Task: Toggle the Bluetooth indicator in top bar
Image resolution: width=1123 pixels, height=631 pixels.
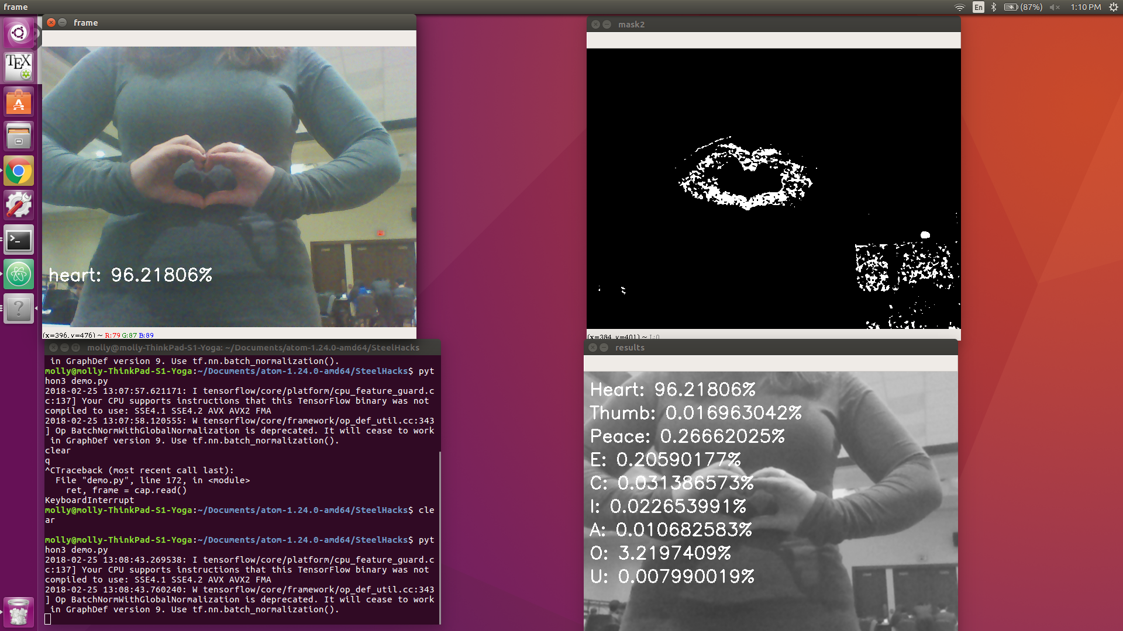Action: click(994, 7)
